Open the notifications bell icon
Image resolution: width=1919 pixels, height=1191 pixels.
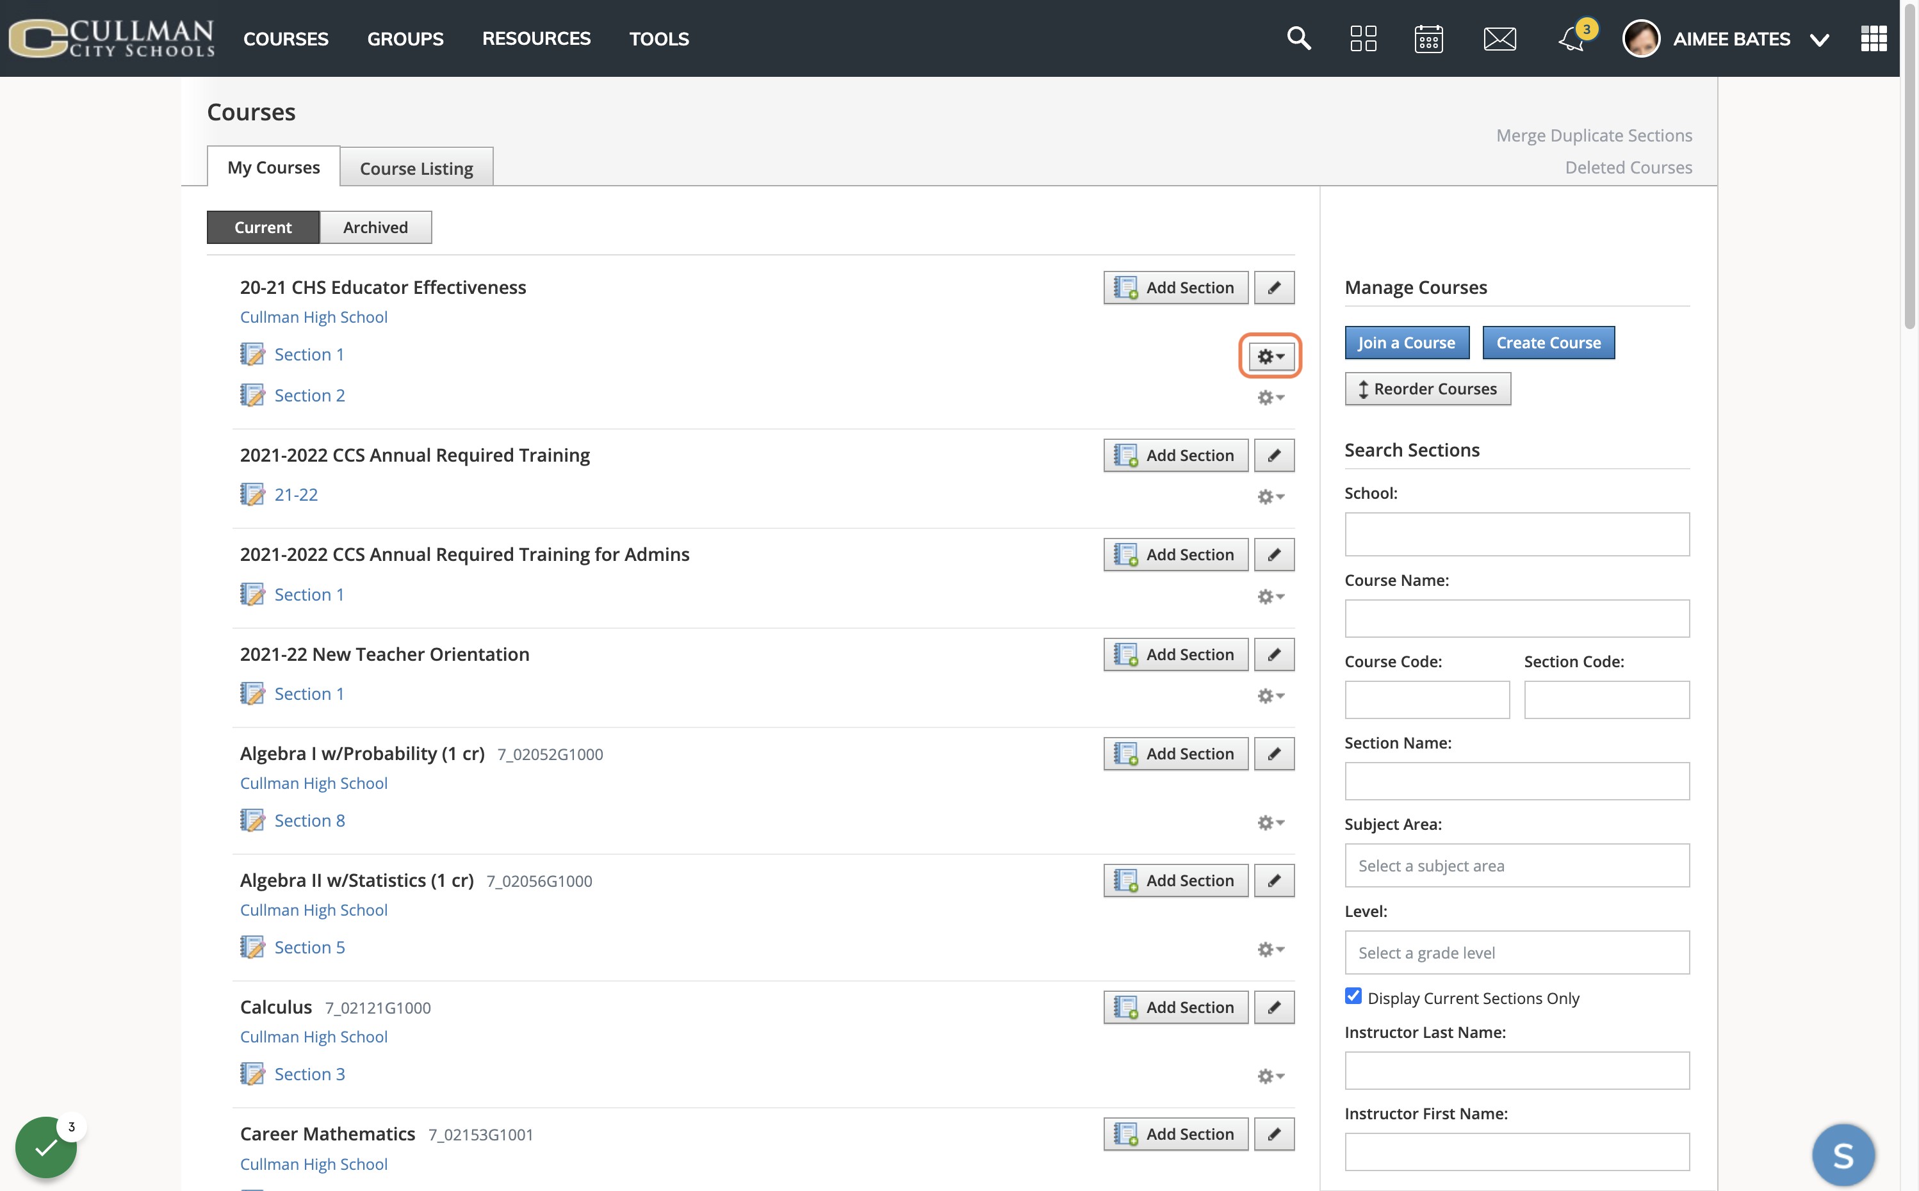(1571, 38)
